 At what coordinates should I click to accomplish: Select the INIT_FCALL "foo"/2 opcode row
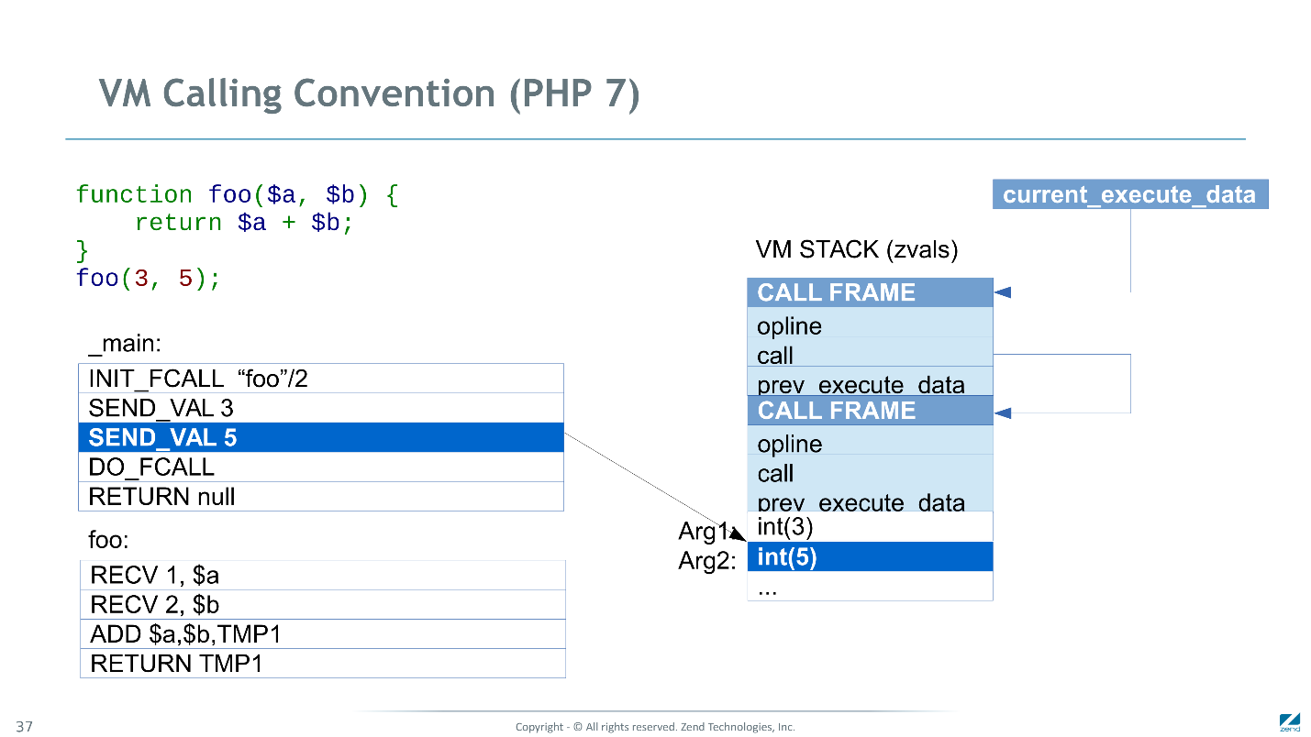point(321,379)
